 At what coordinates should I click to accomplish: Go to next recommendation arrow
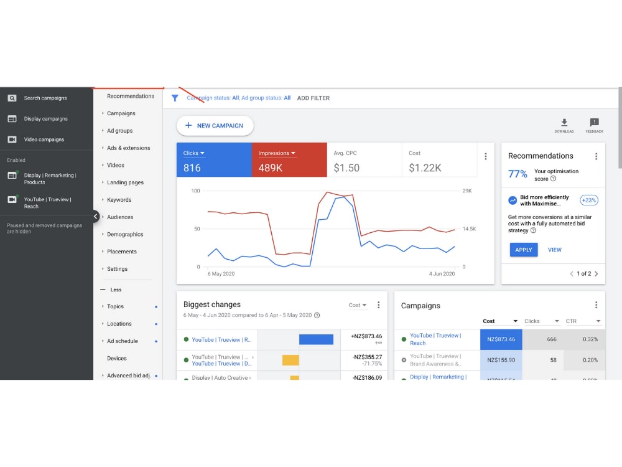coord(596,273)
